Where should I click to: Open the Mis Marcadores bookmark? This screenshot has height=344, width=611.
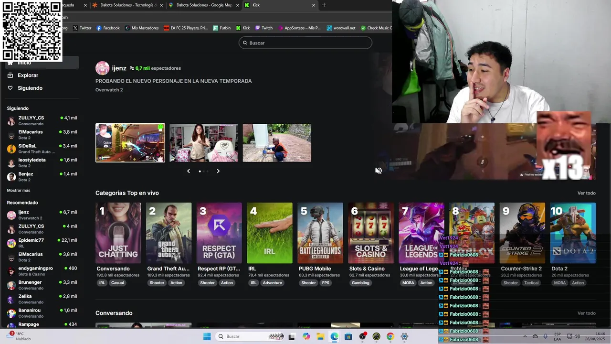point(142,28)
